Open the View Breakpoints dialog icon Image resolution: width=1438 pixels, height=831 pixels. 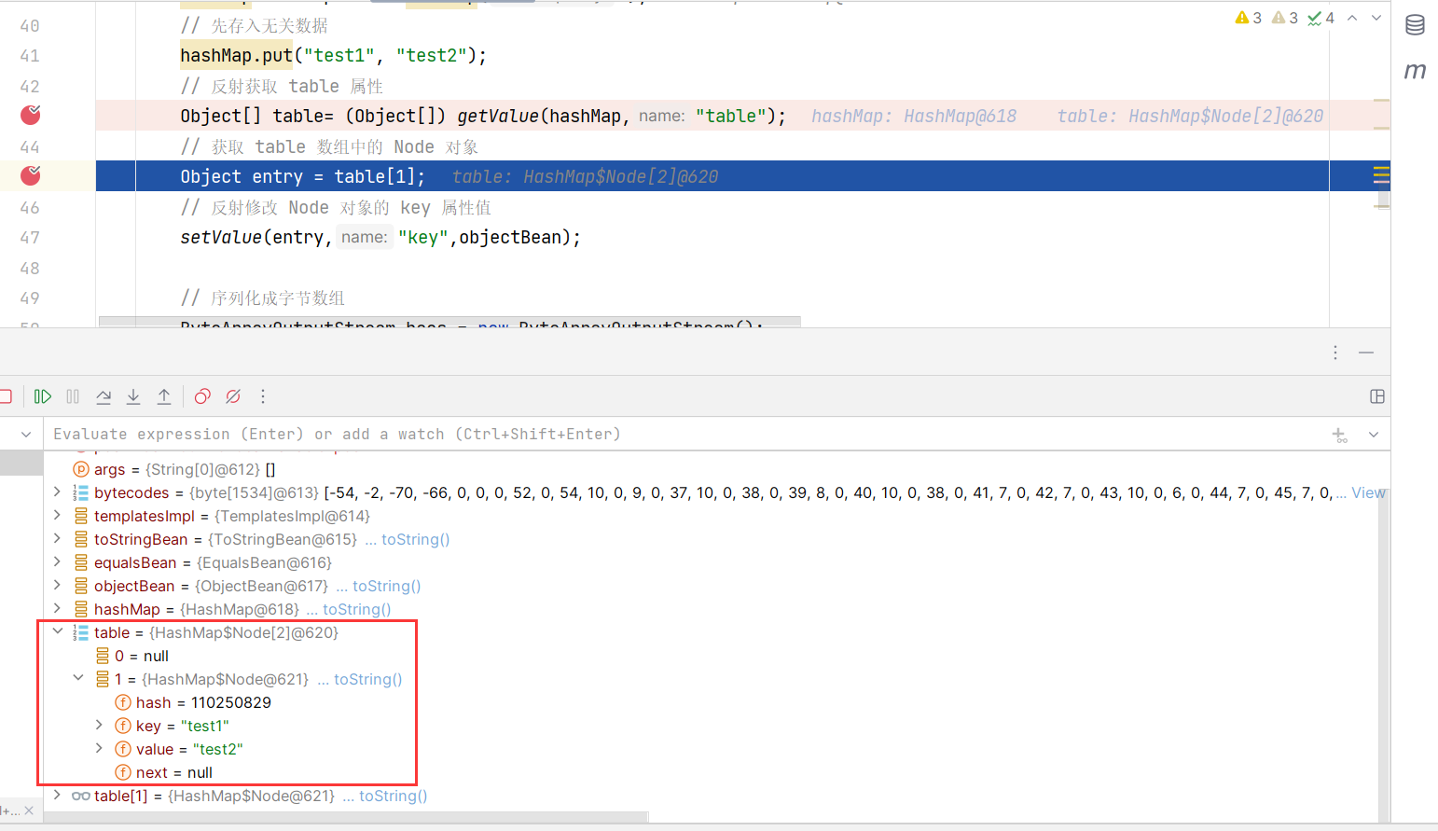[x=202, y=396]
